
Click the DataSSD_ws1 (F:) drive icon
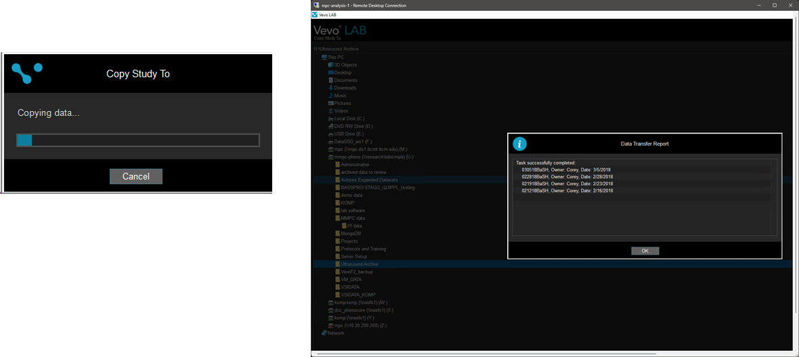(x=330, y=142)
